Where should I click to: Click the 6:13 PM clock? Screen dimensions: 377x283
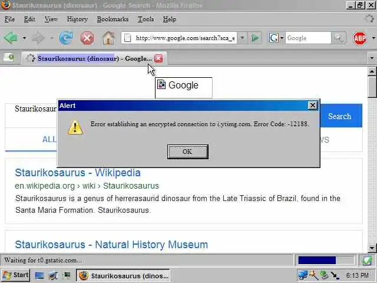[x=358, y=275]
